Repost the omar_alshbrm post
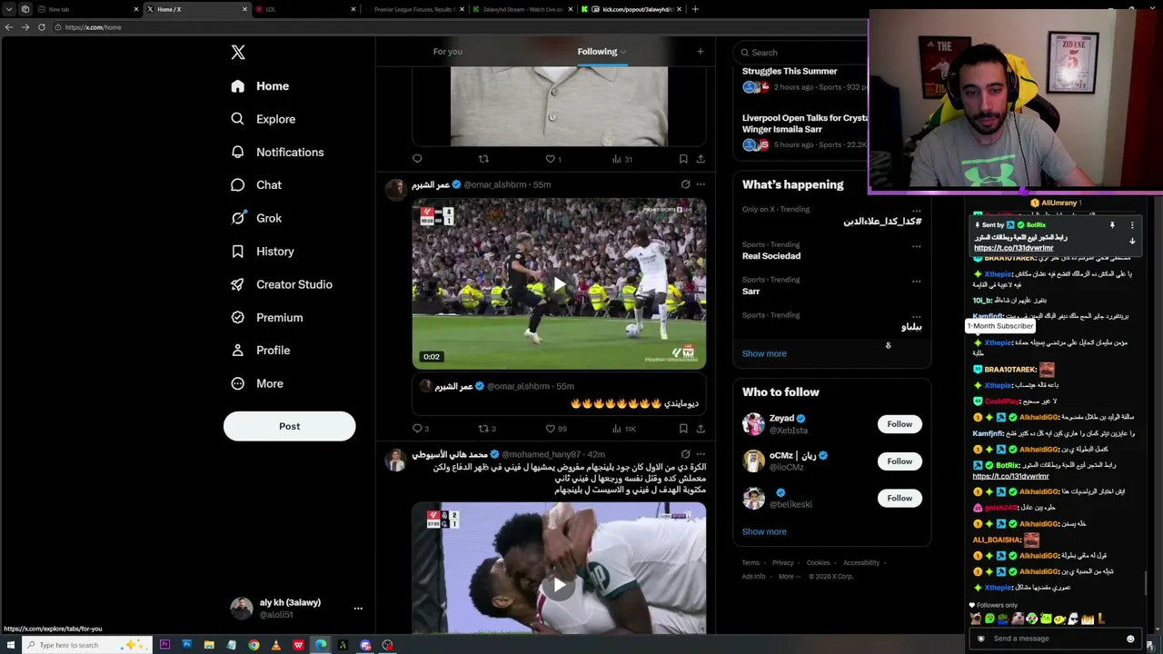The image size is (1163, 654). (483, 429)
